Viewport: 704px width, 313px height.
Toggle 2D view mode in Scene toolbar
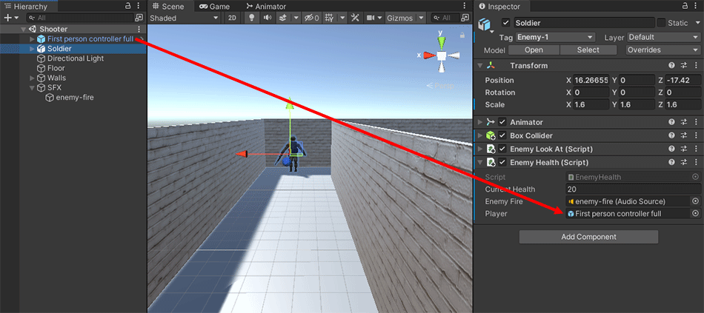tap(232, 18)
